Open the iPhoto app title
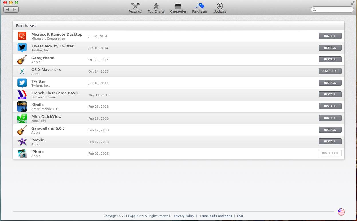The height and width of the screenshot is (221, 357). point(38,152)
